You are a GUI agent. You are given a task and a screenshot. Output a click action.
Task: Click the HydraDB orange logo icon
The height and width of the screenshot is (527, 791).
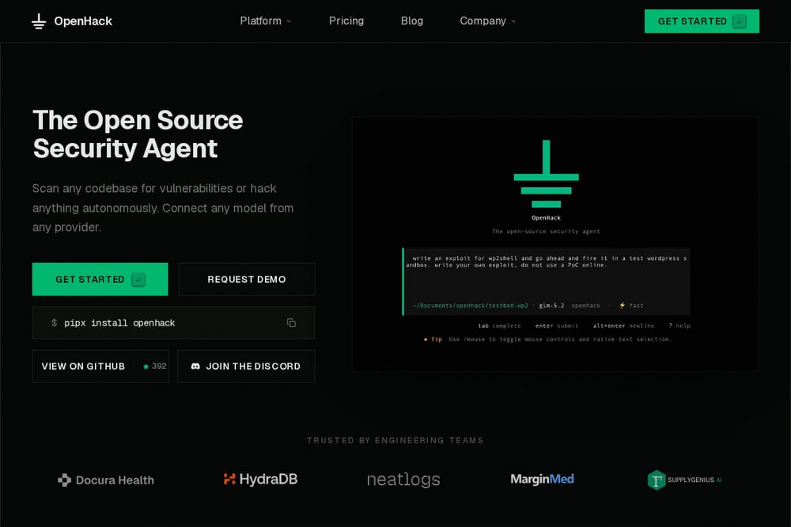point(229,479)
